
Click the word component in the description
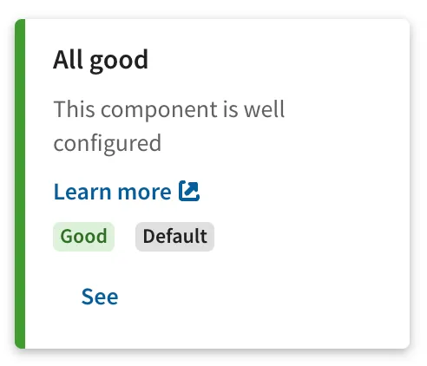coord(159,111)
